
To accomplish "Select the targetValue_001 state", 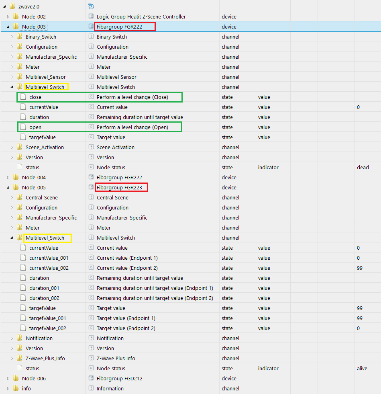I will 48,318.
